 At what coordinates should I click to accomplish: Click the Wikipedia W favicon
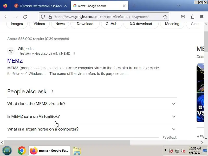point(11,51)
